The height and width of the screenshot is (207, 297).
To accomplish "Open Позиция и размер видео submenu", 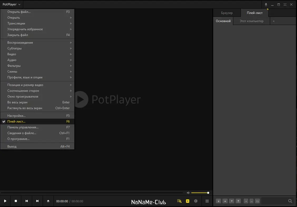I will point(37,85).
